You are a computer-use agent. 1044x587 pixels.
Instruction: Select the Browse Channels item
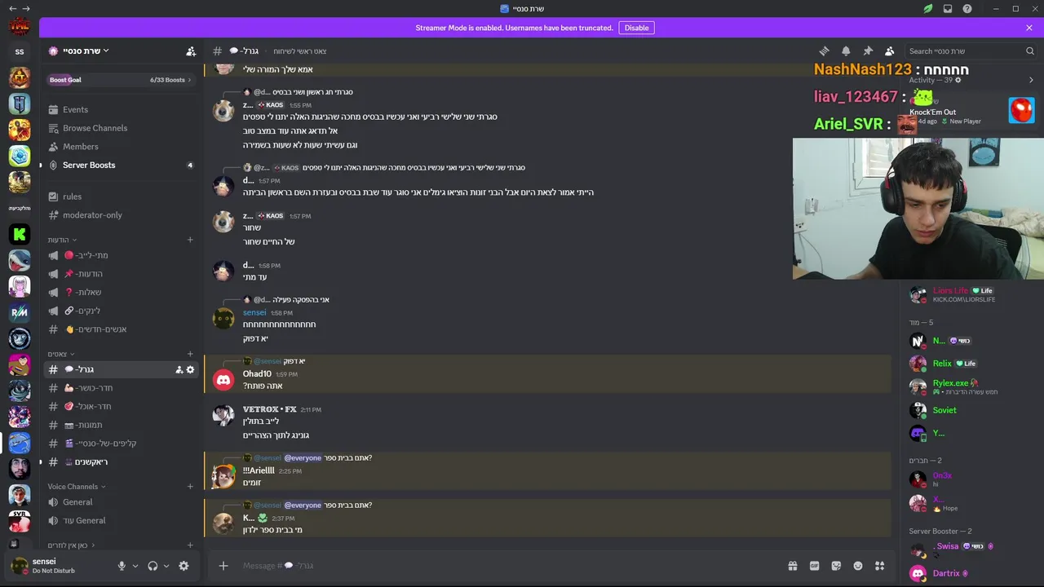pyautogui.click(x=95, y=128)
